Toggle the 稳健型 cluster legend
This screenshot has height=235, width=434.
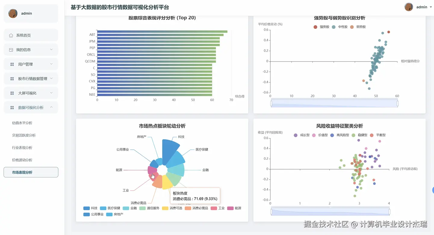point(359,135)
